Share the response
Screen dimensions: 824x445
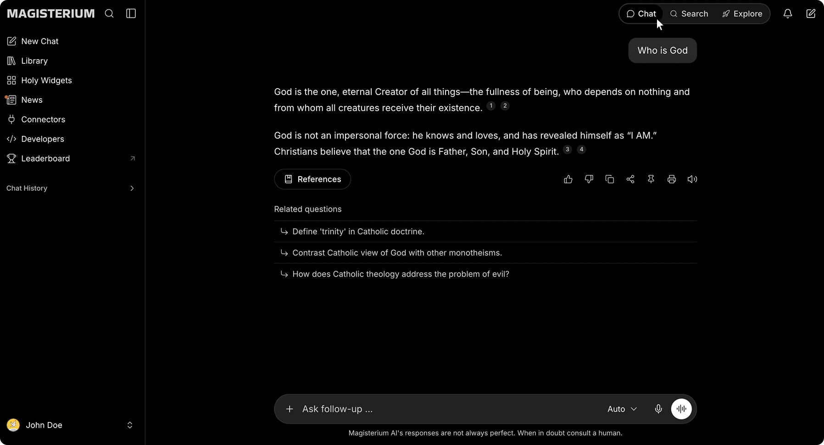point(630,179)
